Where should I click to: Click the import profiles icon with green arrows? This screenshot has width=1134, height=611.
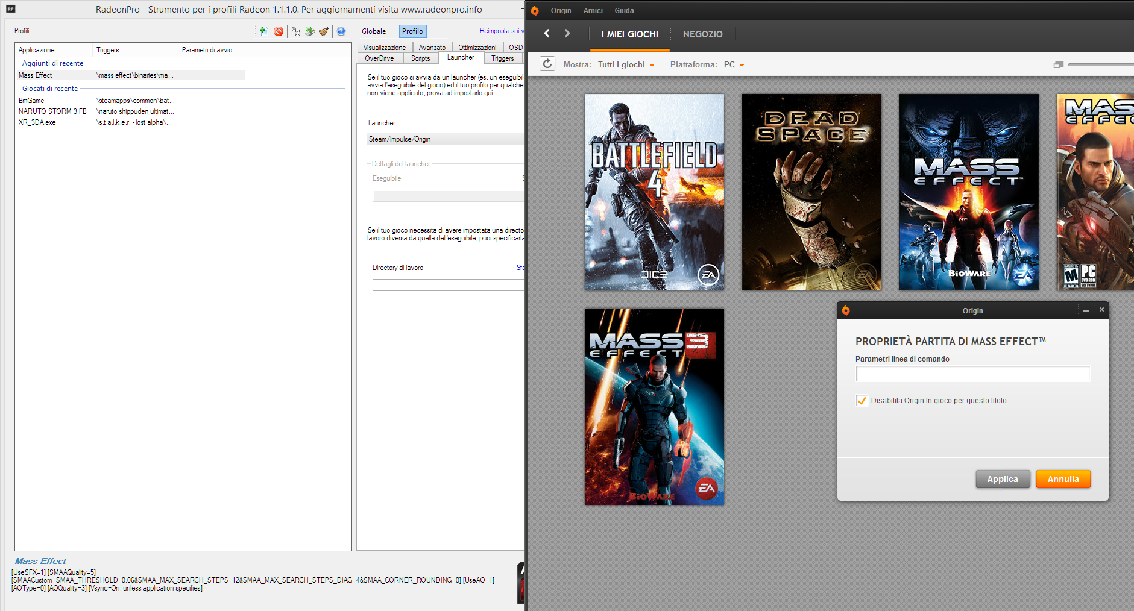pos(310,31)
